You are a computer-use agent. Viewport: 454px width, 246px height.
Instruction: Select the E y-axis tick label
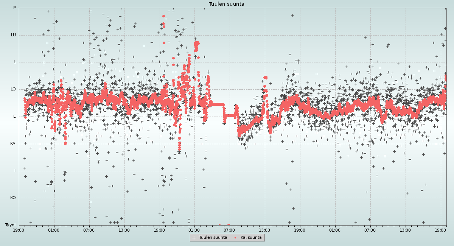[x=14, y=117]
